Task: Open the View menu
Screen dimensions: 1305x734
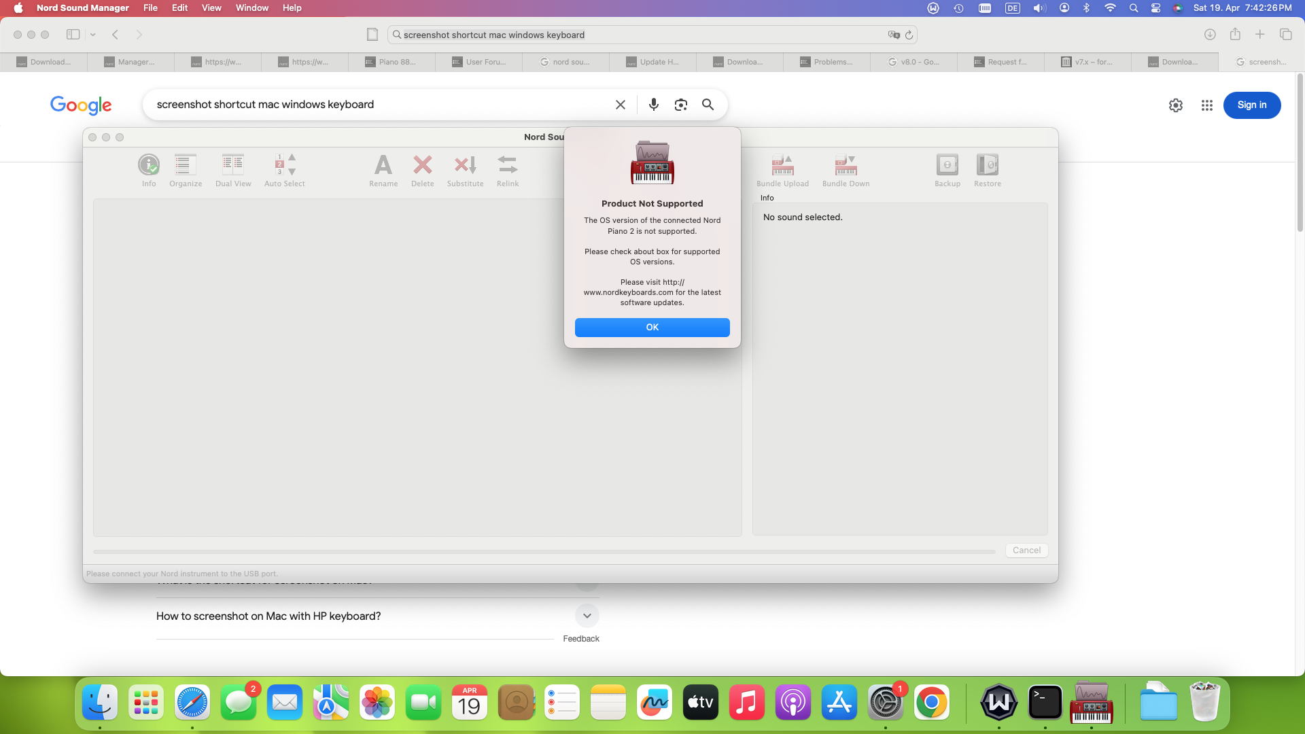Action: [211, 8]
